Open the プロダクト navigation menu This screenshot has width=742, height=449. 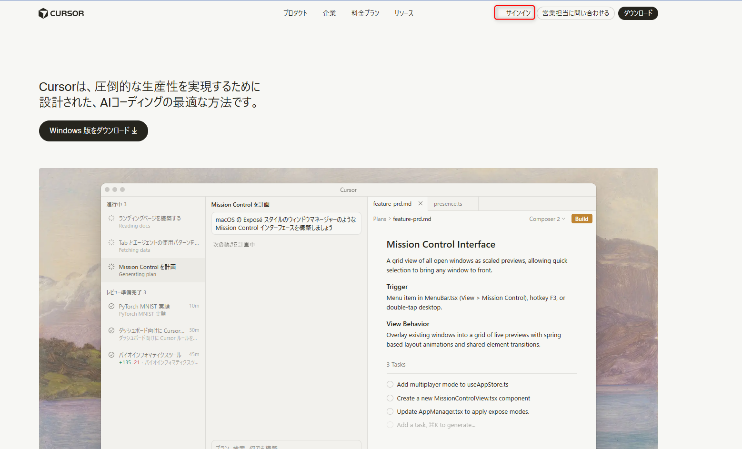point(295,13)
